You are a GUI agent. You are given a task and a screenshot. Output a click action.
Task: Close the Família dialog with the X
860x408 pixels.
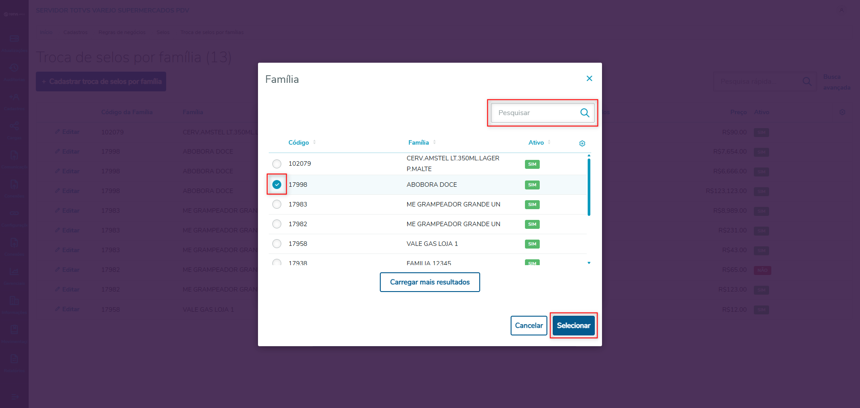[589, 78]
